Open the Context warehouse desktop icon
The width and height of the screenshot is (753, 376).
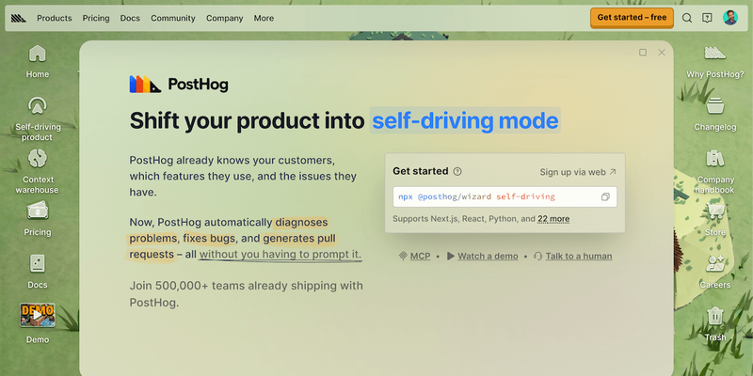[38, 171]
